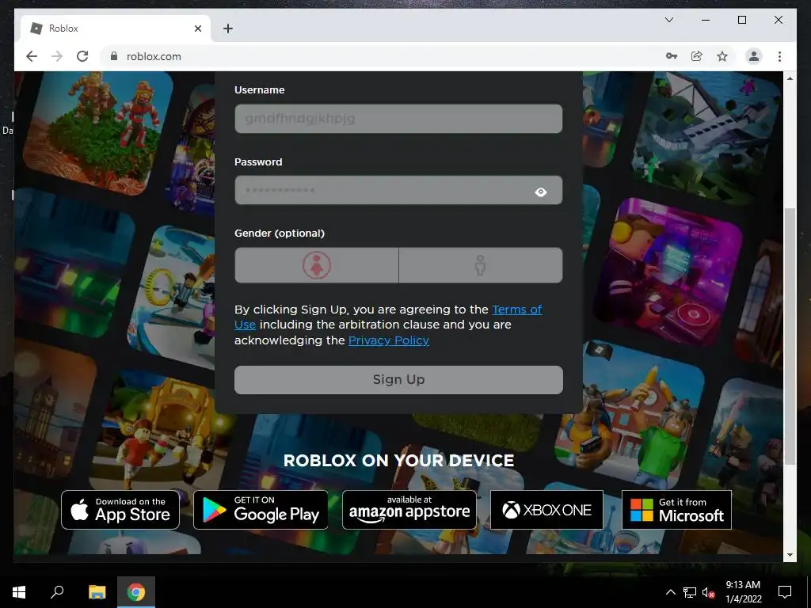This screenshot has height=608, width=811.
Task: Show hidden system tray icons
Action: coord(670,592)
